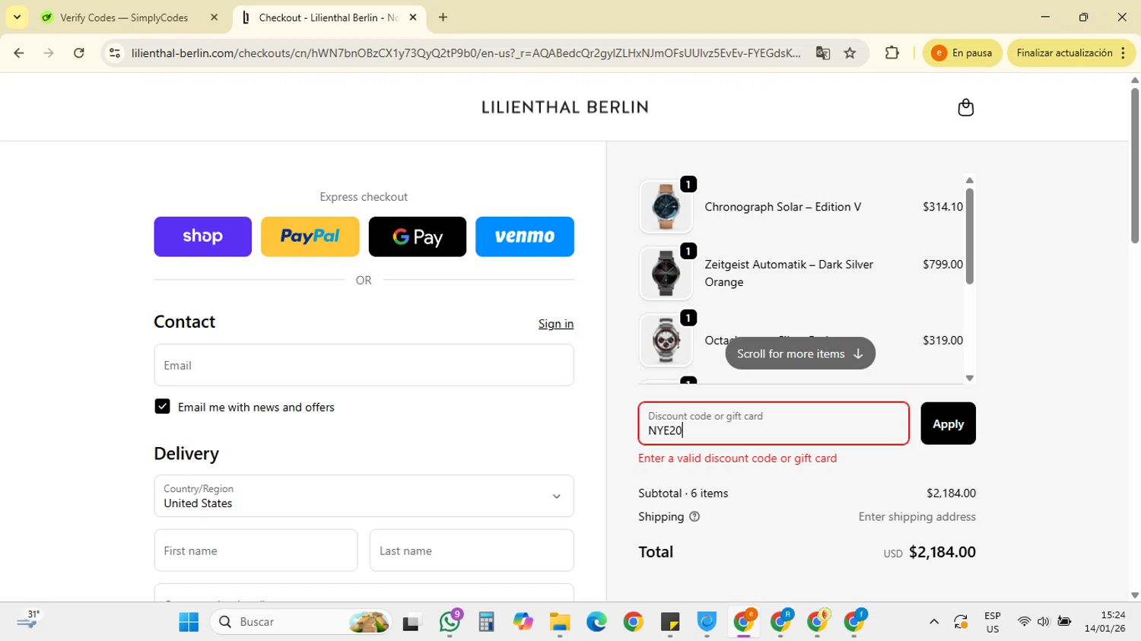Follow the Sign in link
The image size is (1141, 641).
coord(556,324)
